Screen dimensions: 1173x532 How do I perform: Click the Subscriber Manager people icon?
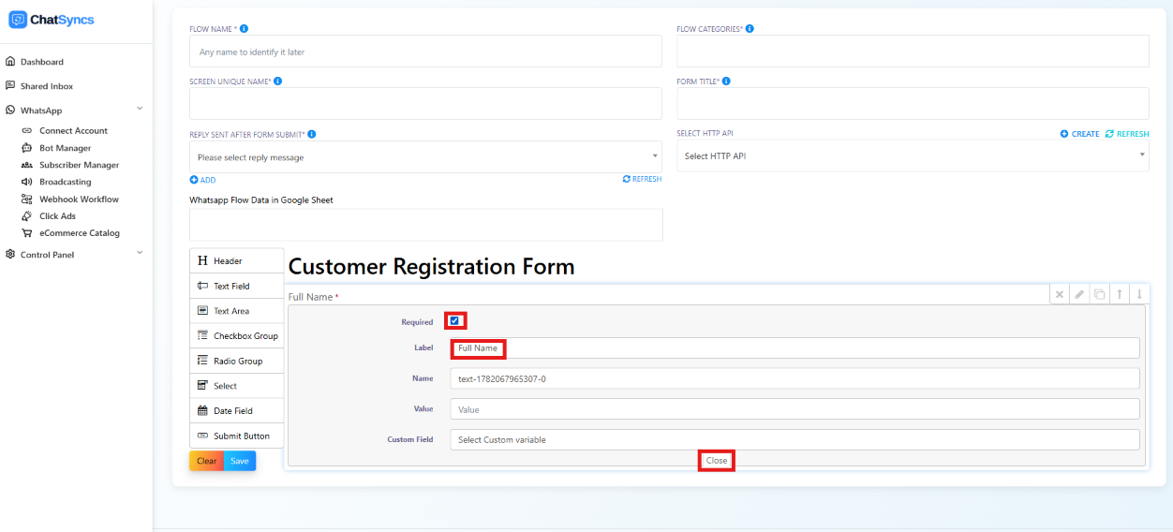pyautogui.click(x=27, y=165)
